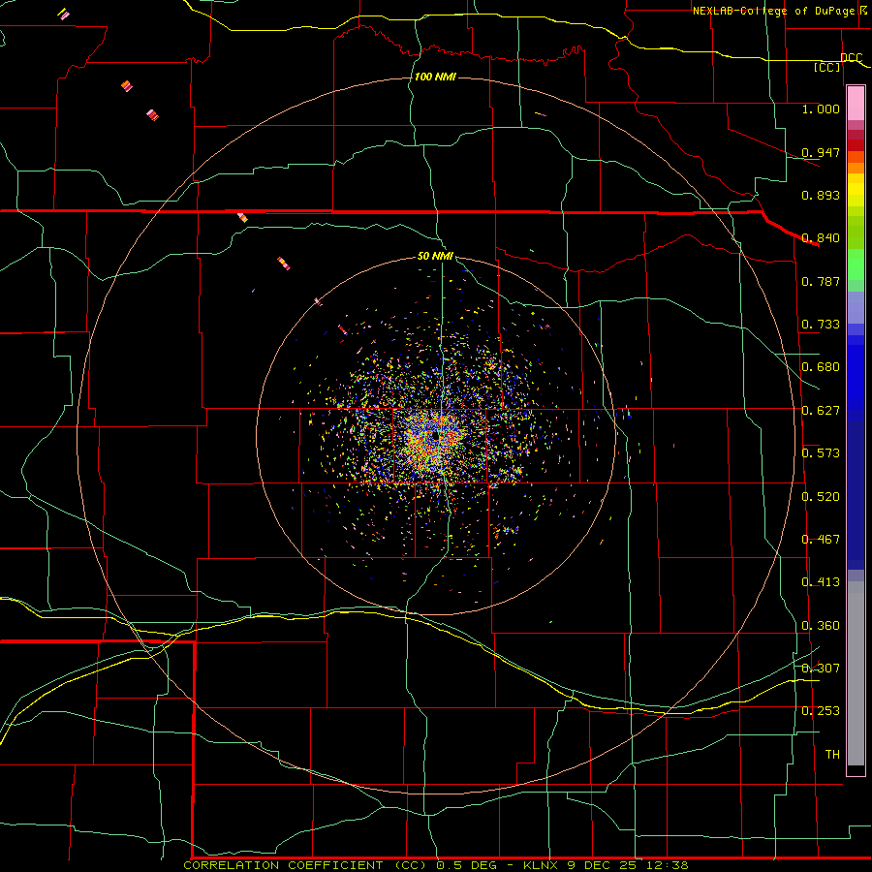Click the 0.893 legend value
This screenshot has width=872, height=872.
point(821,195)
